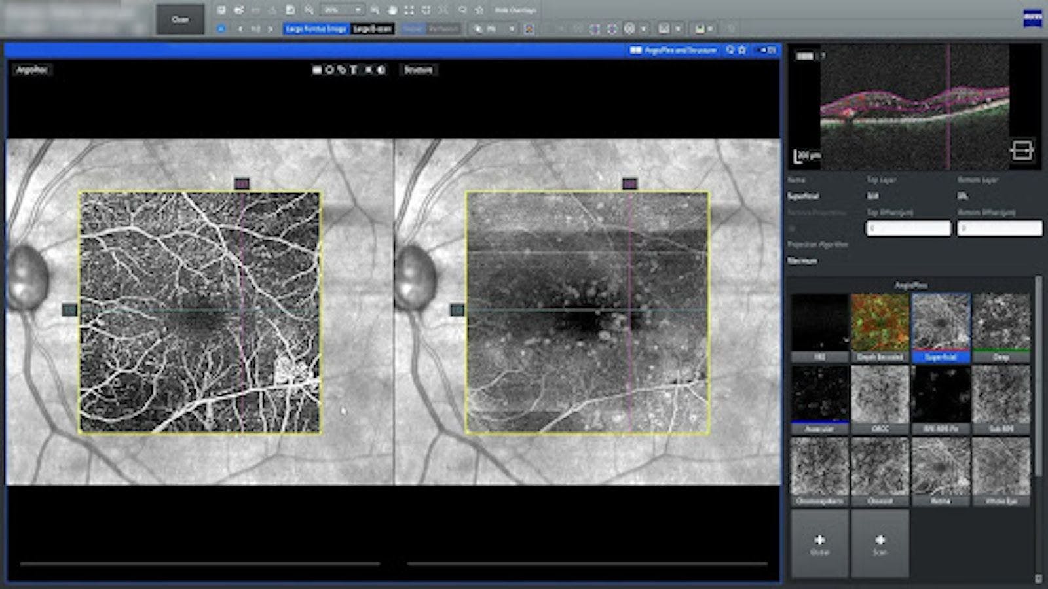
Task: Click the teal slice marker left of Structure image
Action: (x=457, y=310)
